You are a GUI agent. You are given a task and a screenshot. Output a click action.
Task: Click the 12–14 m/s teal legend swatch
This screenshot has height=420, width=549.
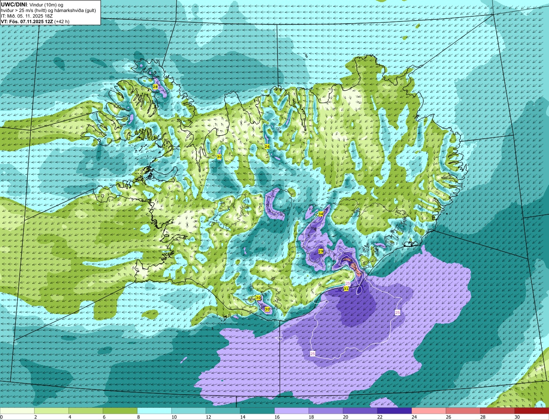223,411
